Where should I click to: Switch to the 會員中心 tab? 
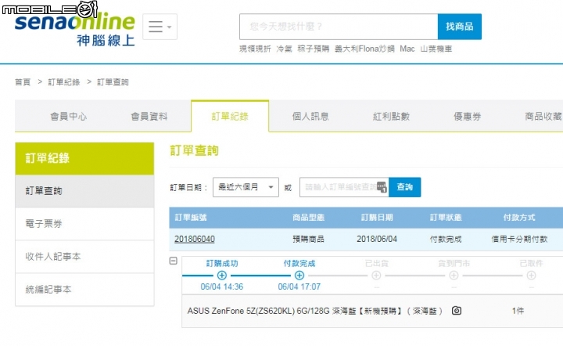68,117
